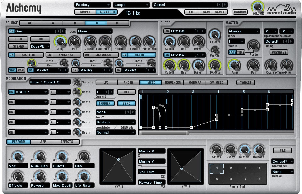Click the Smooth knob in Modulation
This screenshot has height=194, width=302.
click(77, 83)
